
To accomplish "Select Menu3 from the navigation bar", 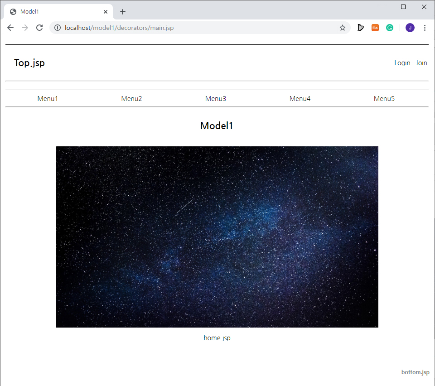I will (216, 98).
